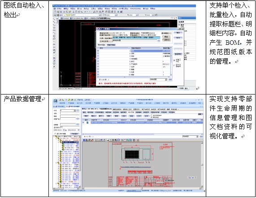
Task: Select the Line draw tool in CAD sidebar
Action: (54, 19)
